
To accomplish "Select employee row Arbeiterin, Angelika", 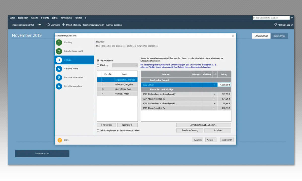I will click(117, 84).
